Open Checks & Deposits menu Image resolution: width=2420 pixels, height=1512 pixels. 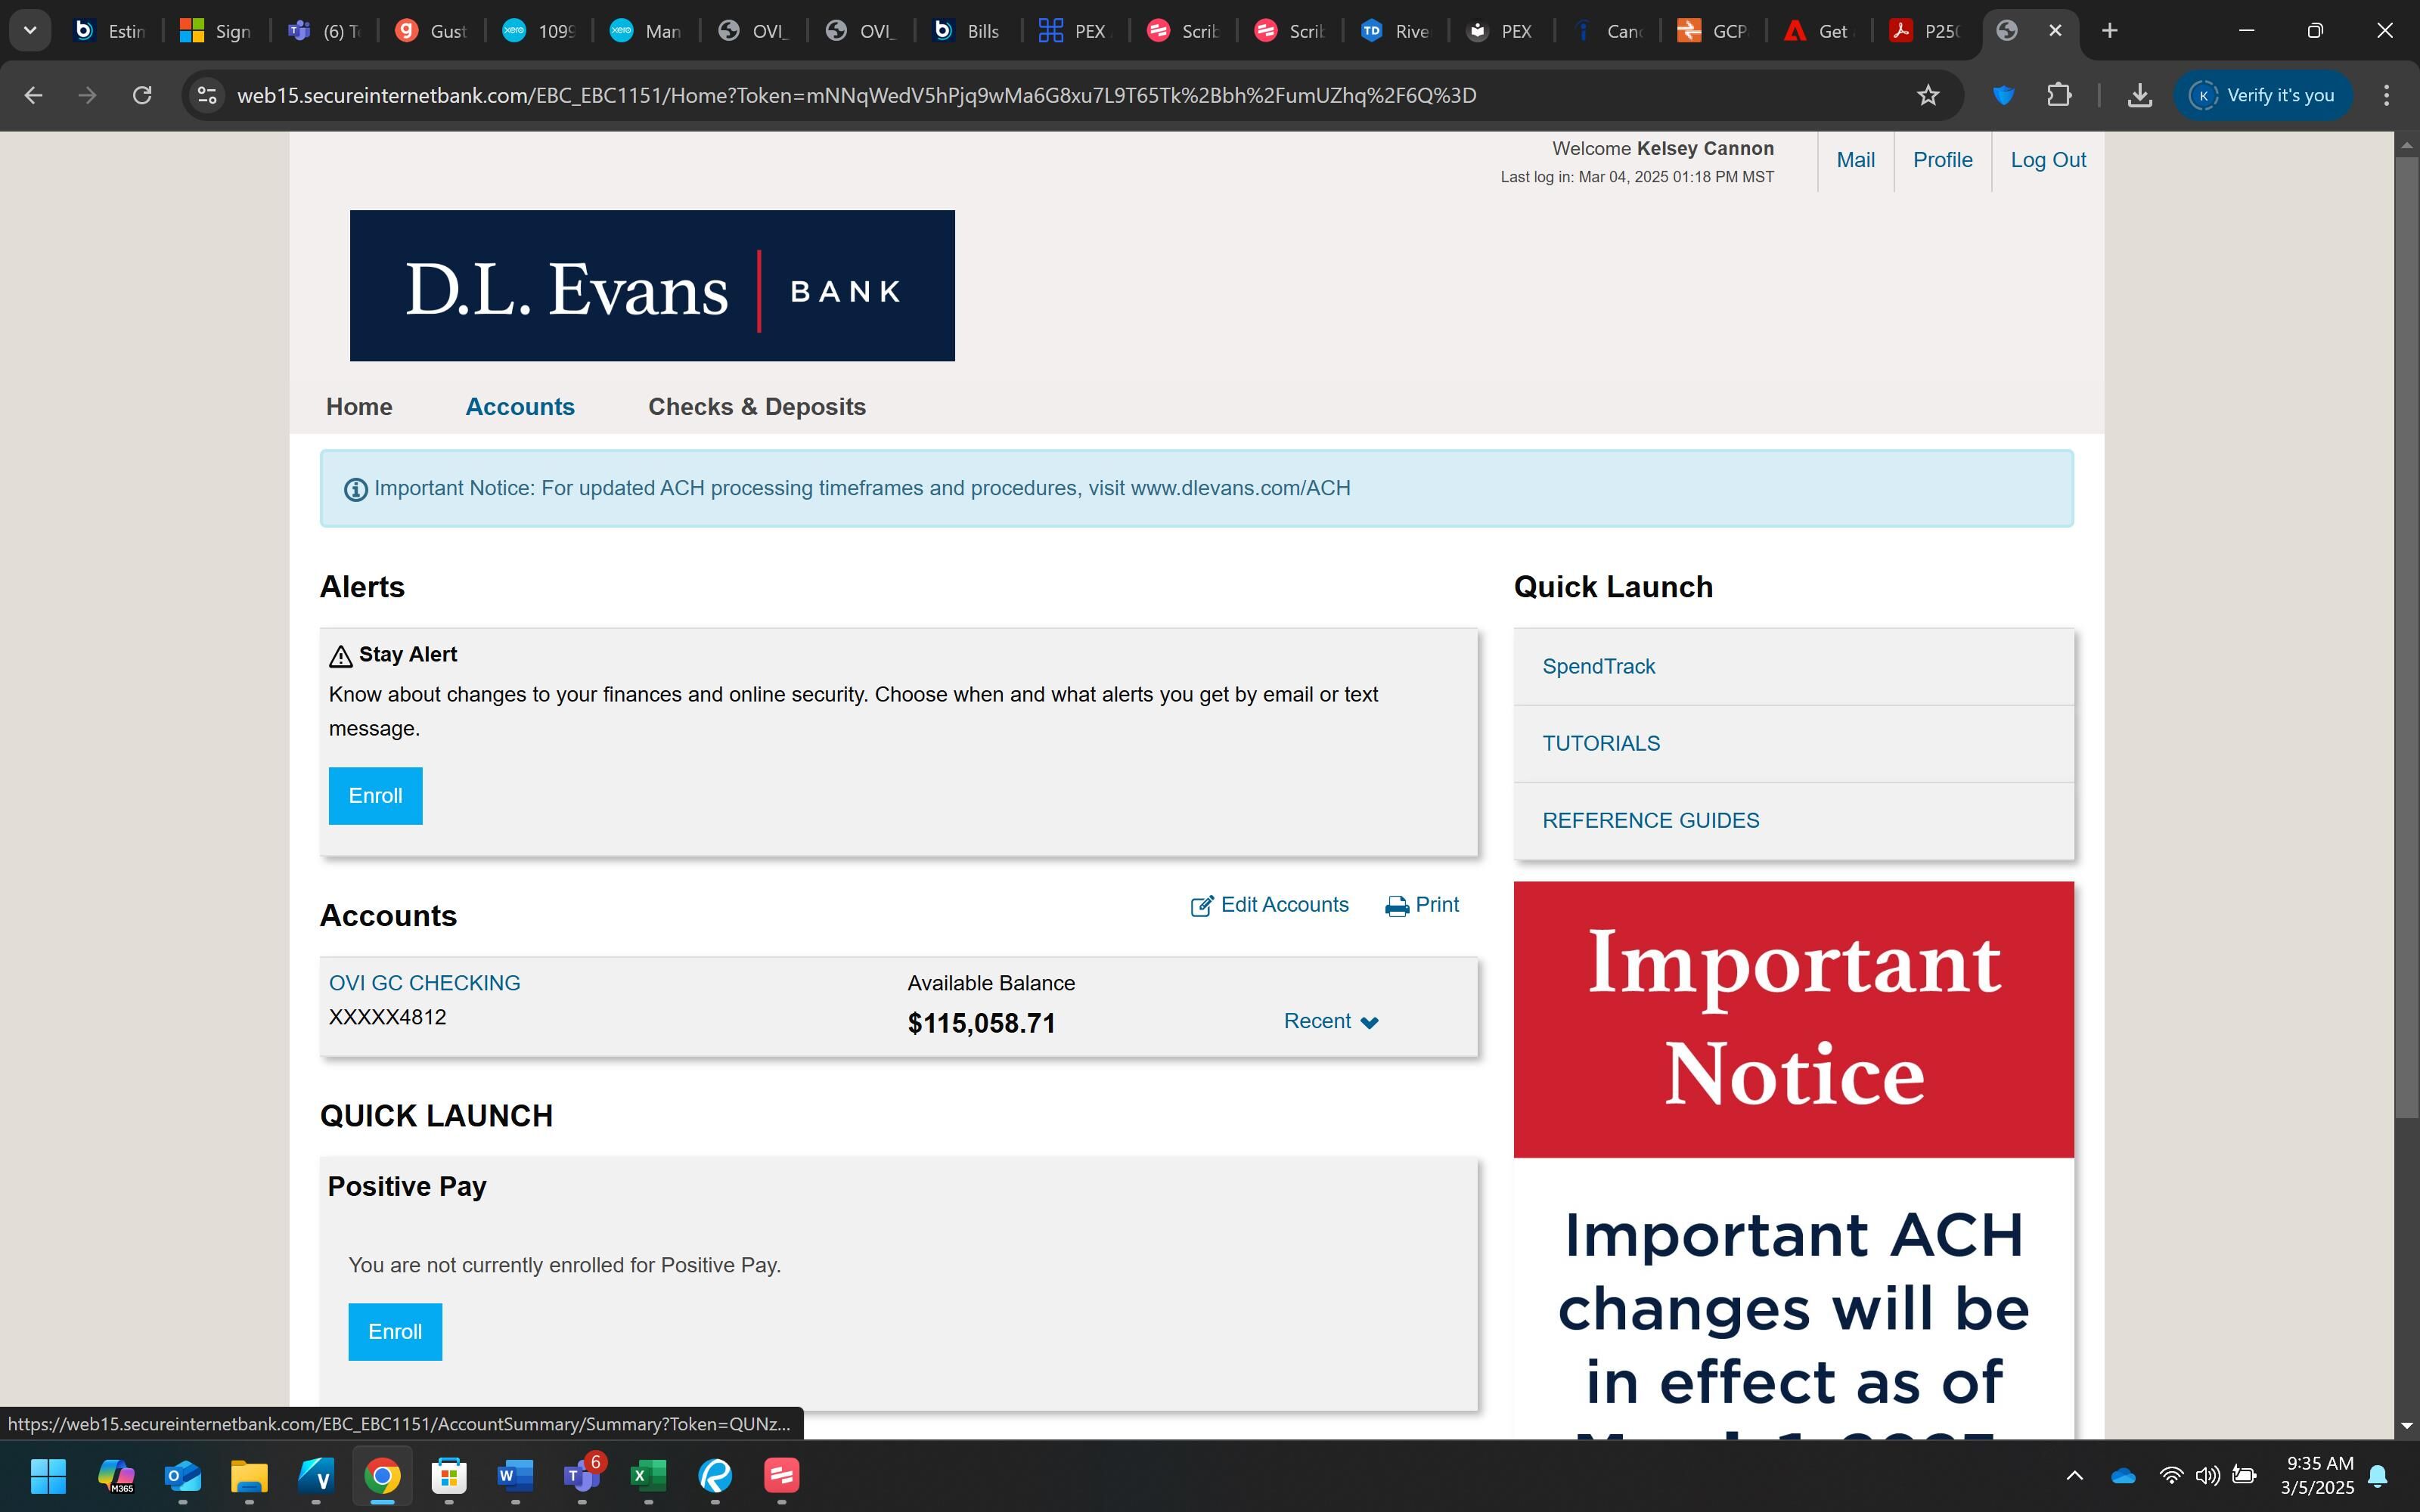click(756, 407)
